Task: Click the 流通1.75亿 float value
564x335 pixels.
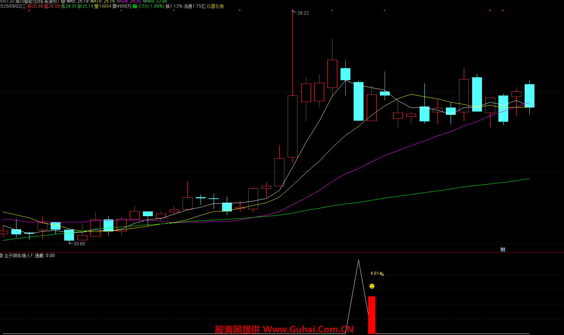Action: click(x=195, y=6)
